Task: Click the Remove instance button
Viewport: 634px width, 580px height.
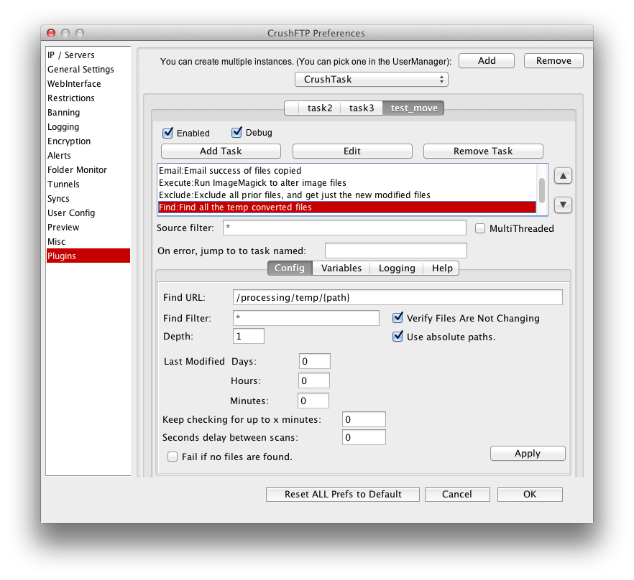Action: 553,60
